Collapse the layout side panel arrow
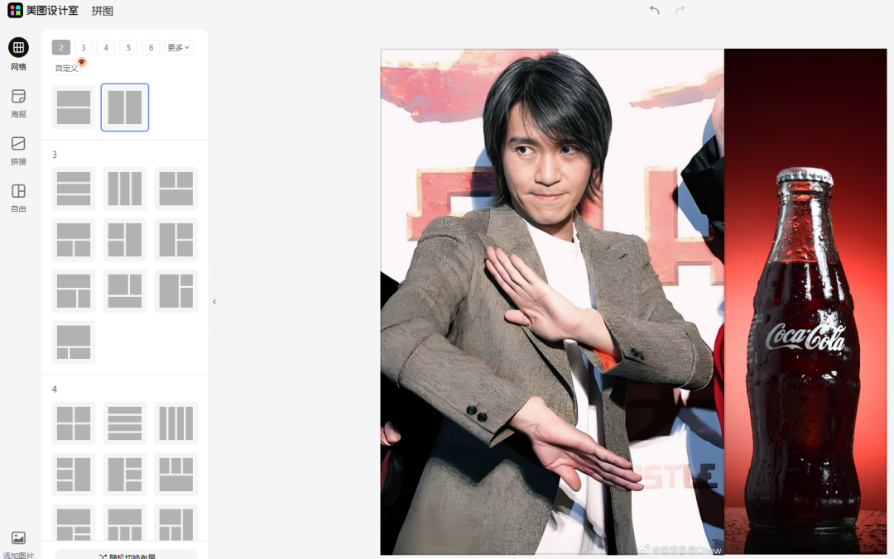The width and height of the screenshot is (894, 559). [214, 302]
